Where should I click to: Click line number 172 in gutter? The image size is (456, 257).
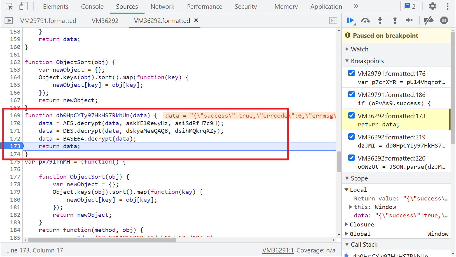[x=15, y=138]
